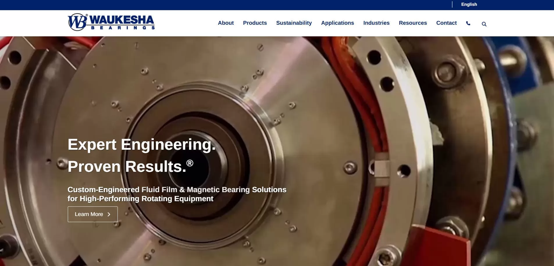Click the 'Proven Results.' headline text
Viewport: 554px width, 266px height.
click(130, 167)
